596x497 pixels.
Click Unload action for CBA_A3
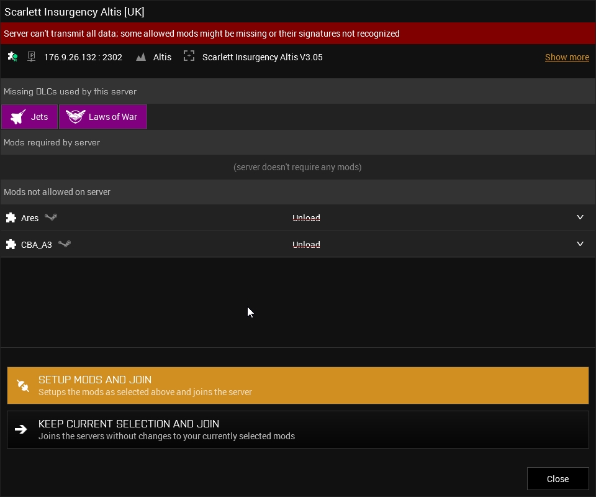pyautogui.click(x=306, y=245)
